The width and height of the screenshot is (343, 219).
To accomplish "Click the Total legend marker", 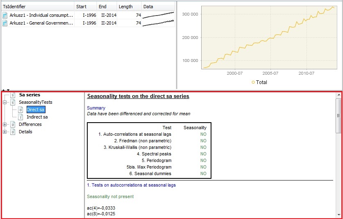I will (253, 82).
